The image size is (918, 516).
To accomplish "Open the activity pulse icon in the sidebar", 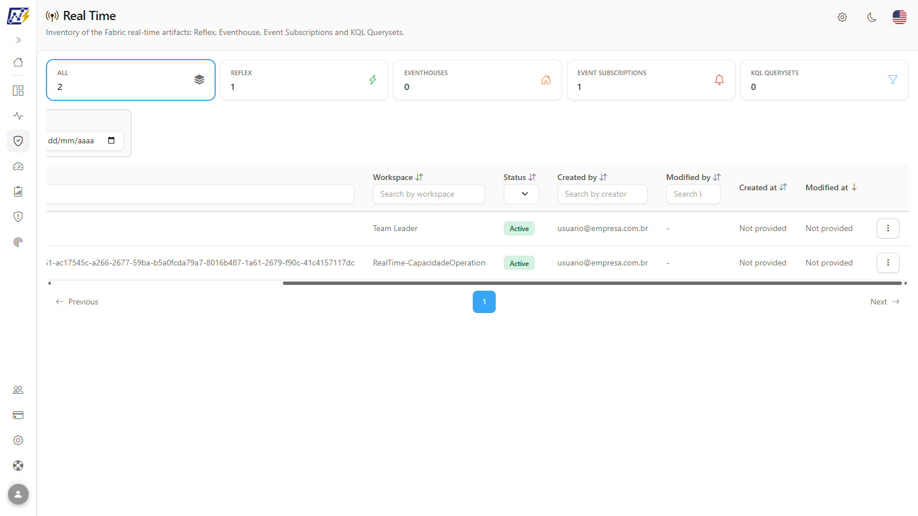I will [18, 116].
